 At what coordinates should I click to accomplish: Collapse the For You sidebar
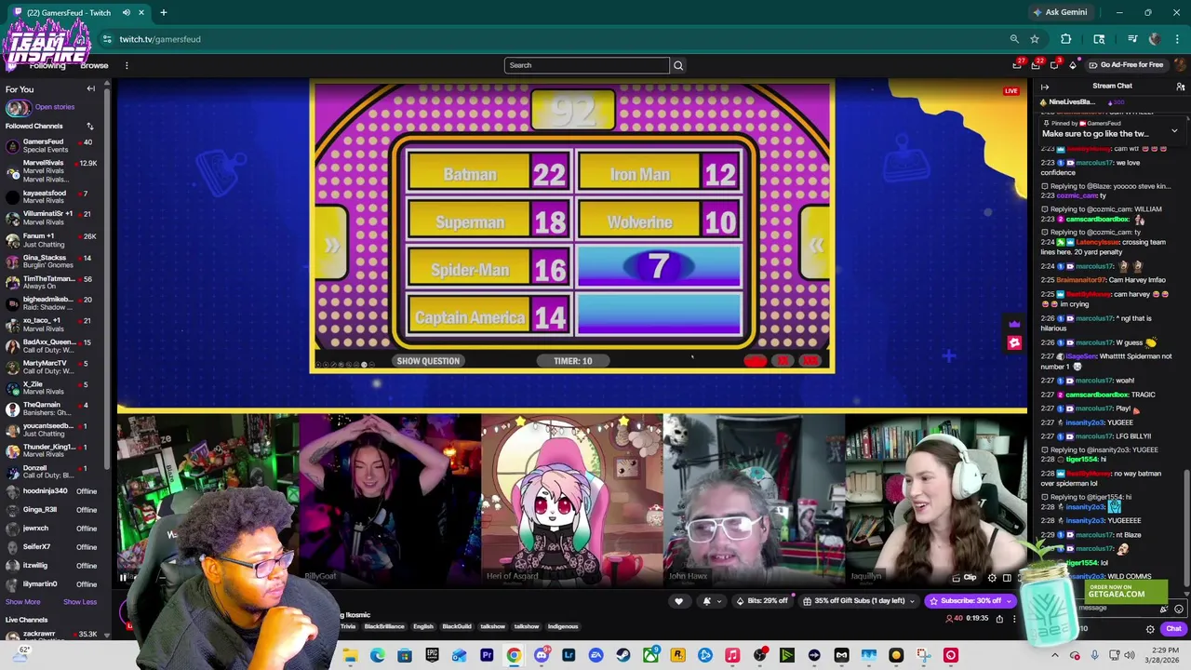click(x=90, y=88)
